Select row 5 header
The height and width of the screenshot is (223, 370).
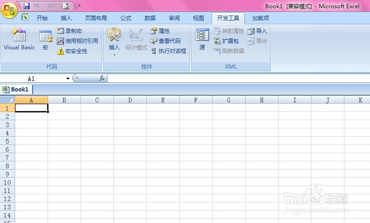click(x=7, y=141)
